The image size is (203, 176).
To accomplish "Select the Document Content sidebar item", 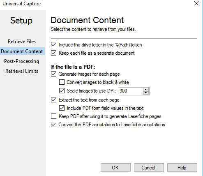I will [x=22, y=51].
